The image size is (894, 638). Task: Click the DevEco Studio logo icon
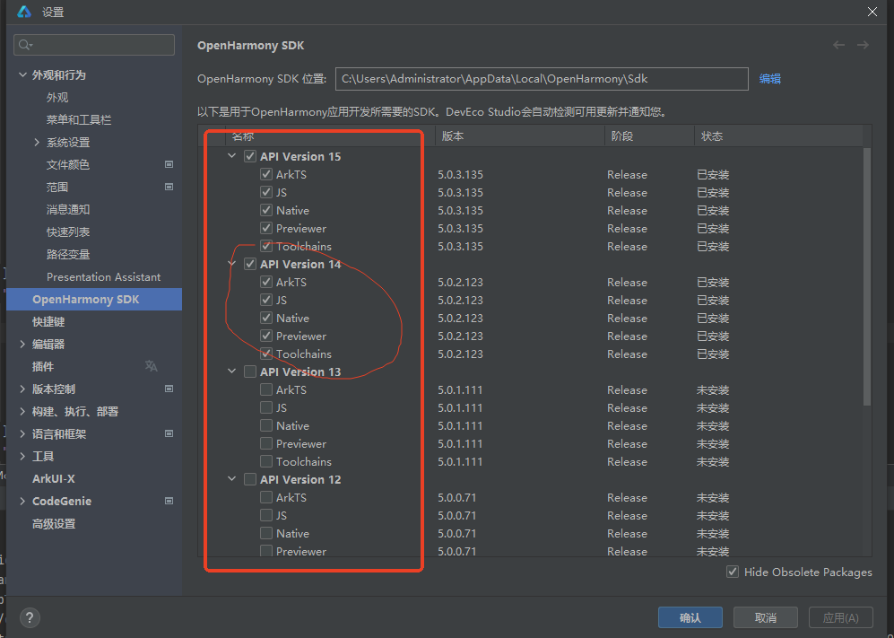point(24,12)
